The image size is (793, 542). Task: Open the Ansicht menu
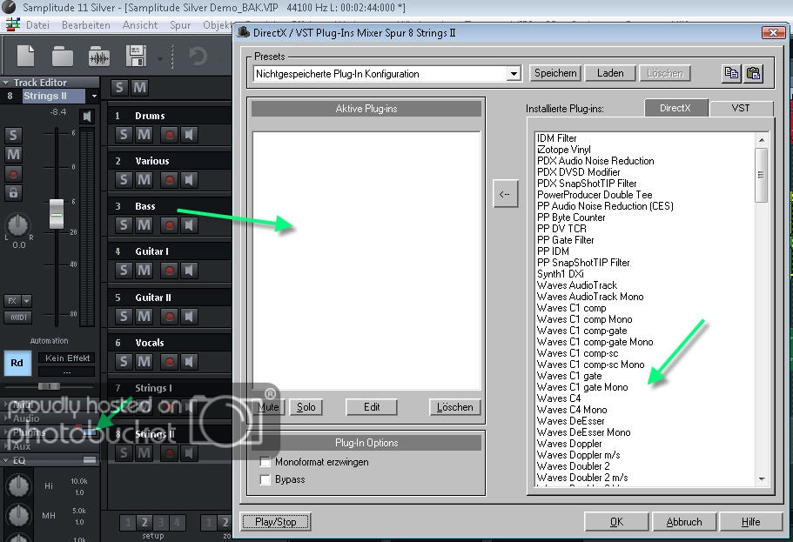click(x=139, y=24)
